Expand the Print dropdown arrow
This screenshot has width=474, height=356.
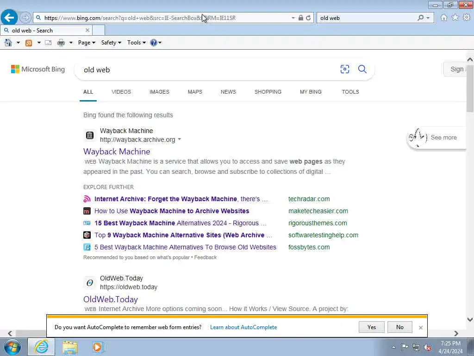pyautogui.click(x=71, y=43)
